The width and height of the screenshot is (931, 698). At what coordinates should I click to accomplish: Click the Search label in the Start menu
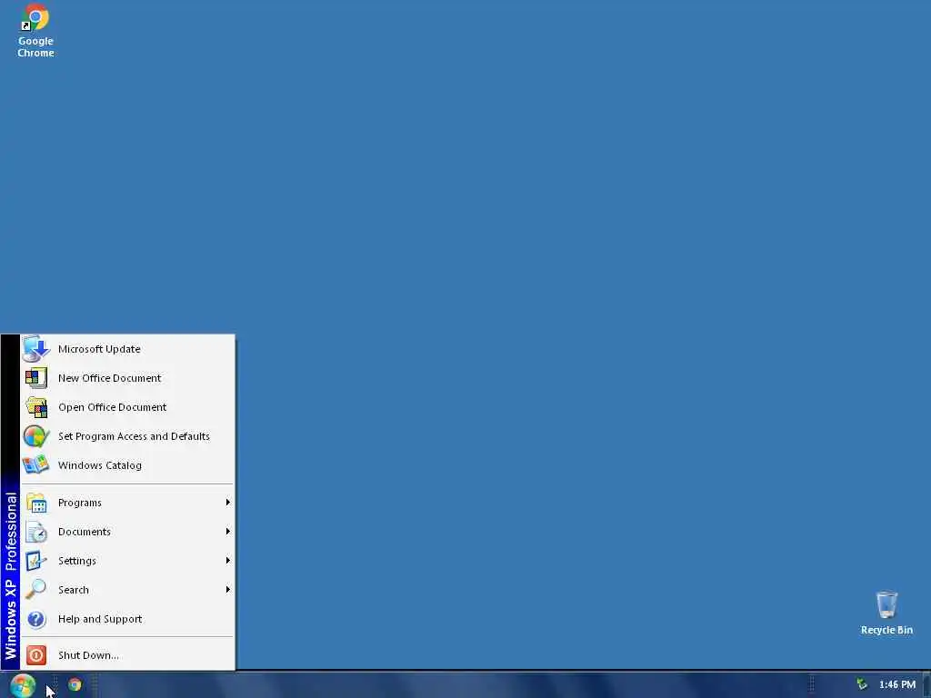(74, 590)
